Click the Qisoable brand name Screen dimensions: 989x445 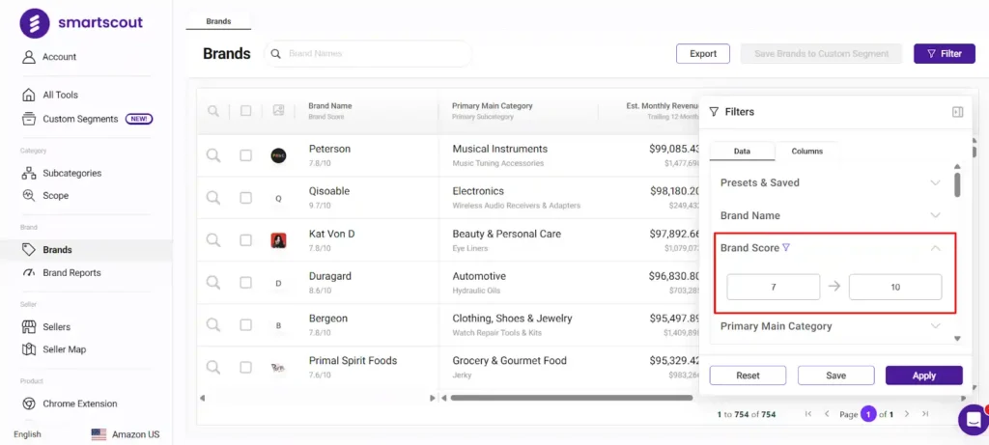coord(328,191)
